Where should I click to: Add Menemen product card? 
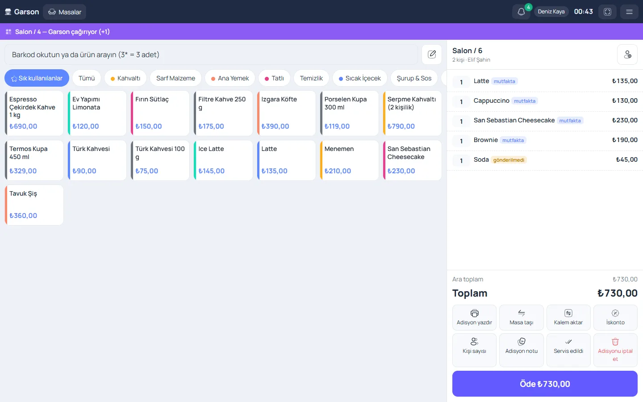pos(349,160)
